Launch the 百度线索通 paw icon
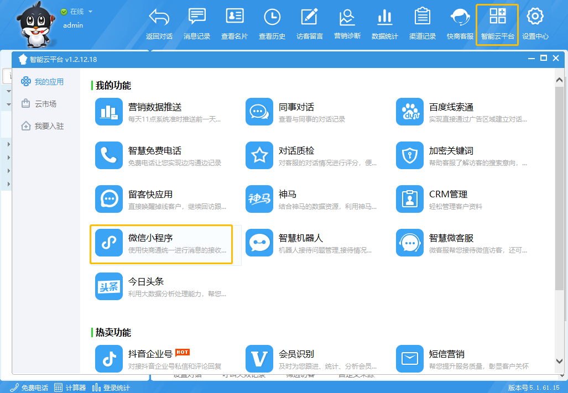 [410, 112]
